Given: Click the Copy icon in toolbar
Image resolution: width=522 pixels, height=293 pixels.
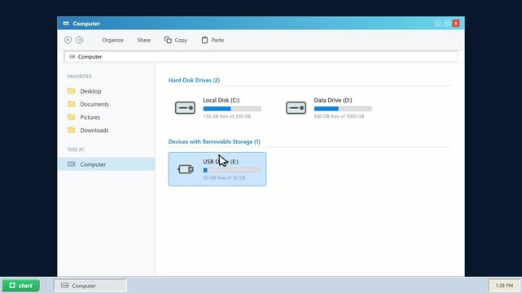Looking at the screenshot, I should (x=168, y=40).
